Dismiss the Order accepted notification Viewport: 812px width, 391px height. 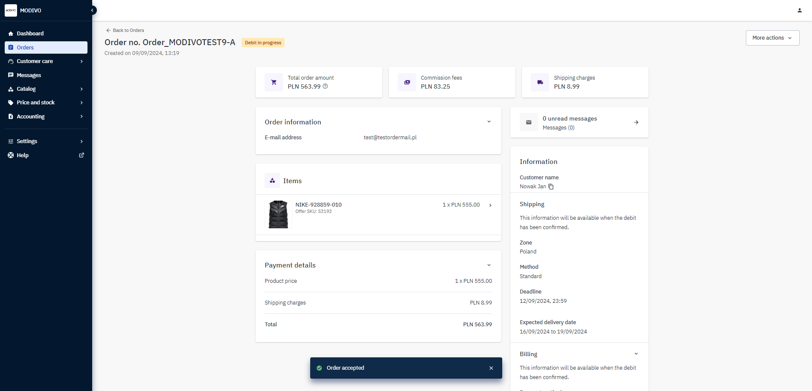point(491,368)
